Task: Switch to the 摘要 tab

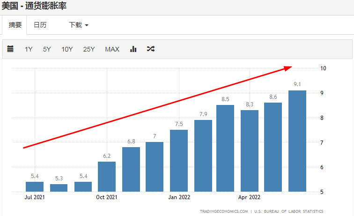Action: (x=15, y=25)
